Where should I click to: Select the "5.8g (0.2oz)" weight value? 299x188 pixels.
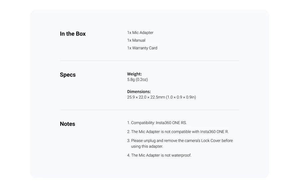point(137,80)
